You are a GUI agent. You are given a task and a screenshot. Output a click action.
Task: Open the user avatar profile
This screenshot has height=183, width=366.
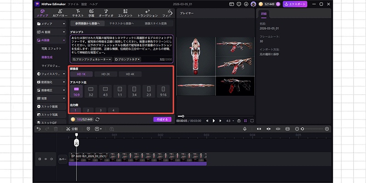[x=253, y=4]
